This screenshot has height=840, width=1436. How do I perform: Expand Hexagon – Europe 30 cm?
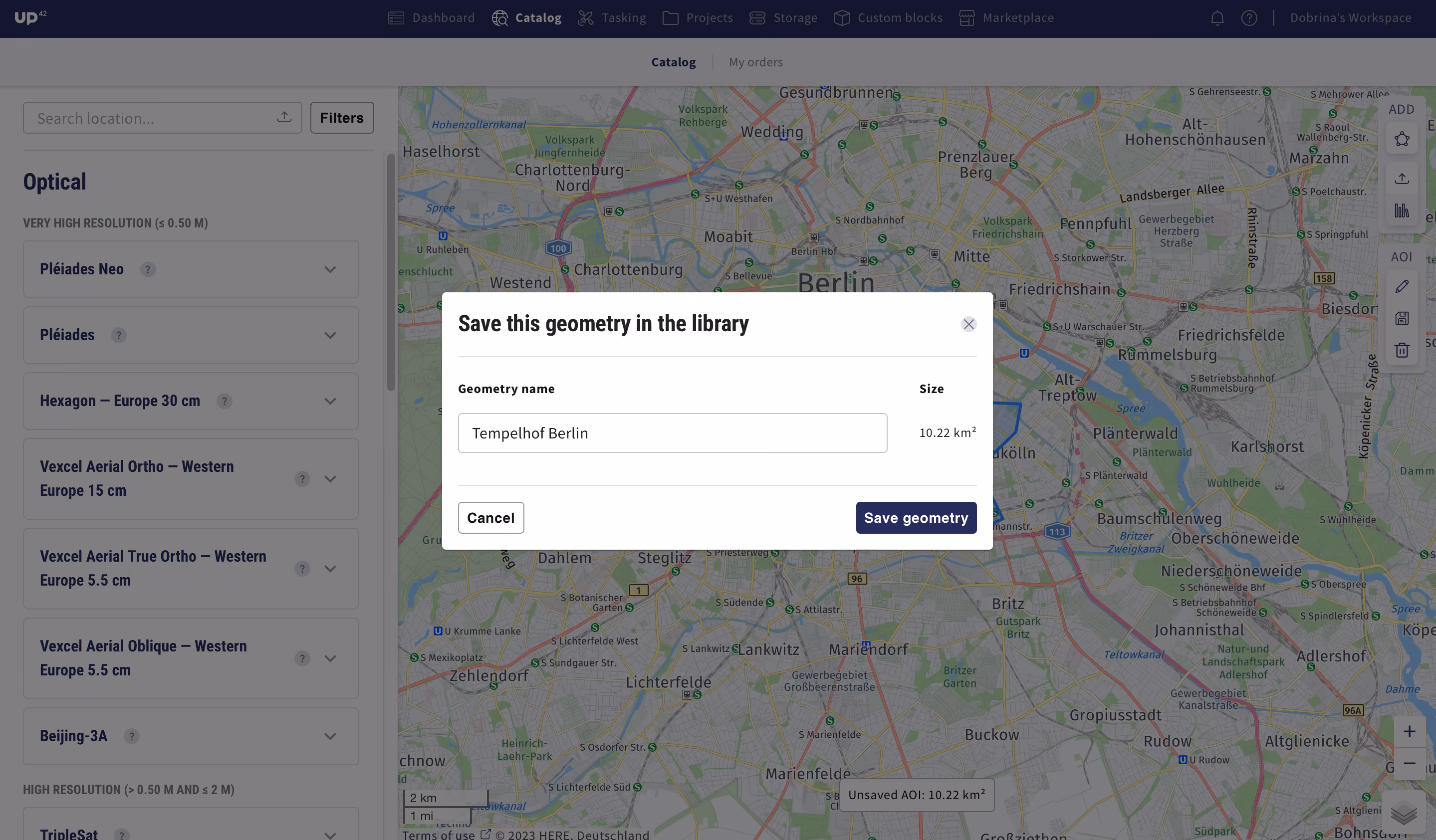click(330, 402)
